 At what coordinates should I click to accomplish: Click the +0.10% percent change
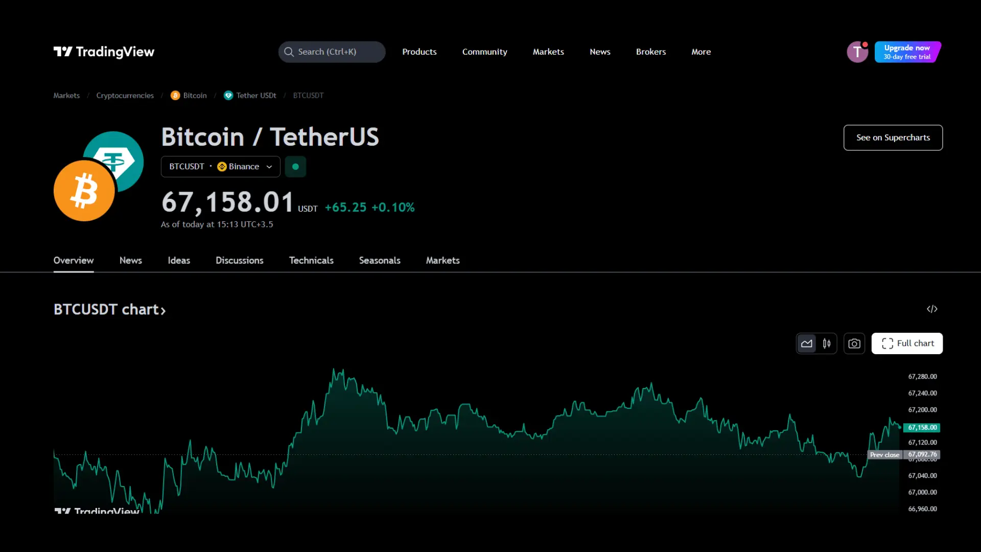coord(393,208)
